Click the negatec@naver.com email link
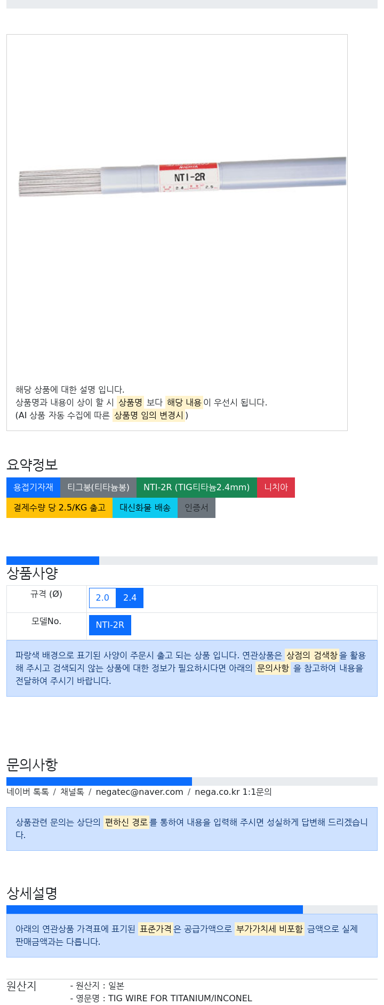 [139, 792]
